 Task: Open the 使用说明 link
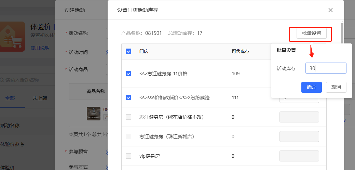tap(40, 48)
